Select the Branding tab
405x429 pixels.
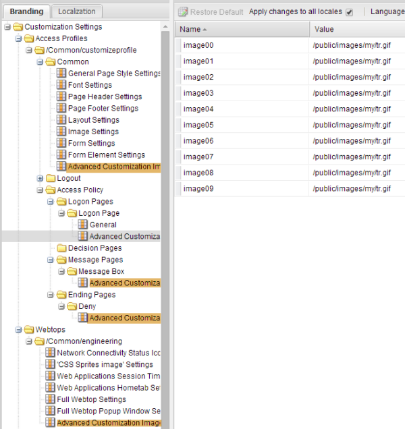point(26,11)
